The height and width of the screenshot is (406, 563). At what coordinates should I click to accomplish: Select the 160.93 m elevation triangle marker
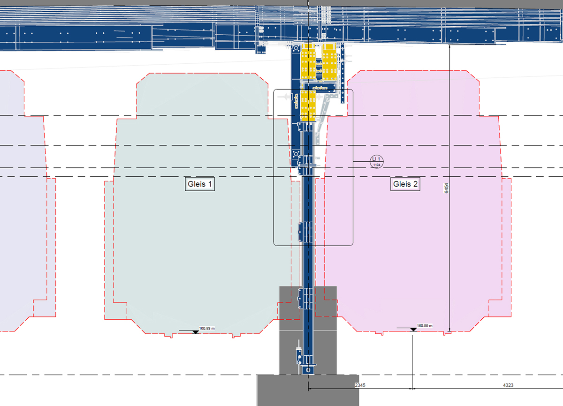click(x=195, y=331)
